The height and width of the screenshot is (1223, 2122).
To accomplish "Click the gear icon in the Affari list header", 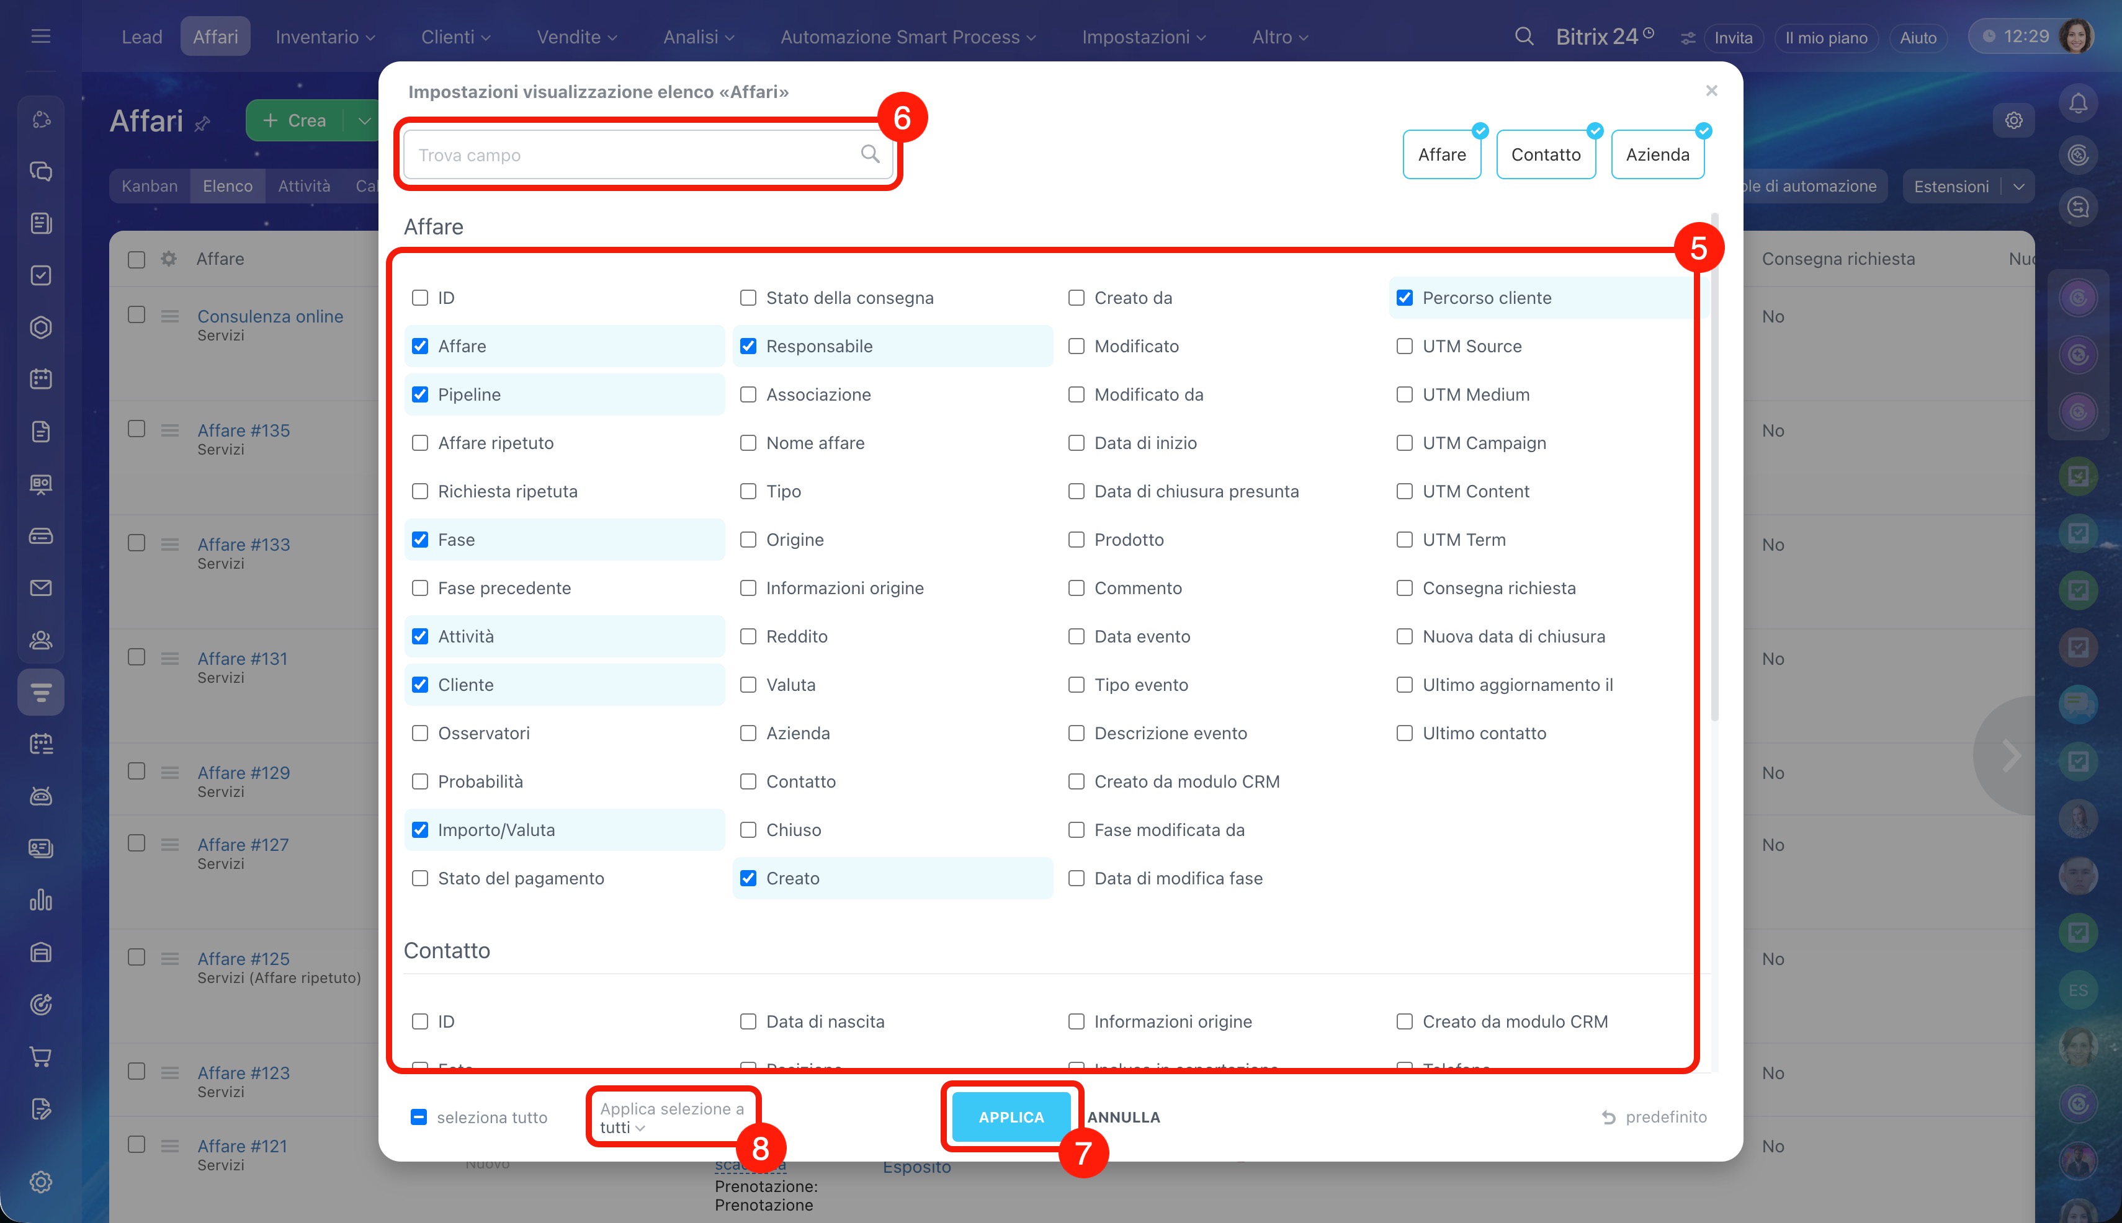I will coord(169,259).
